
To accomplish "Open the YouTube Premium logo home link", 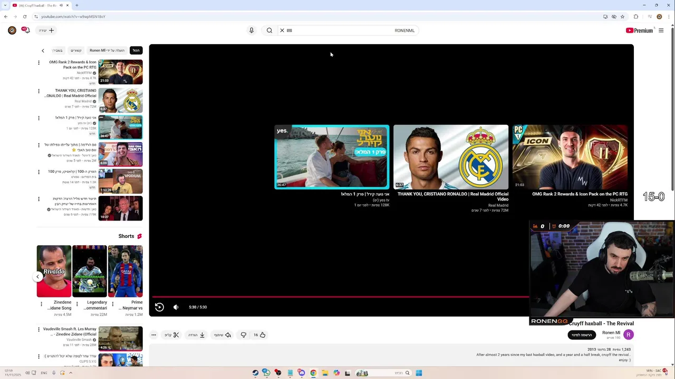I will (x=639, y=31).
